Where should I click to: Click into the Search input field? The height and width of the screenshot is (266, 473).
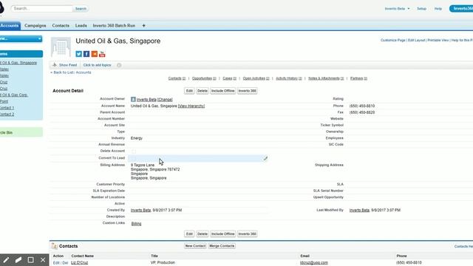[42, 8]
